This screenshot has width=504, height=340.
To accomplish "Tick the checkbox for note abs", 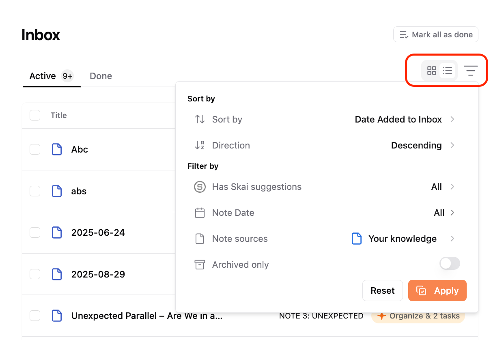I will [x=35, y=191].
